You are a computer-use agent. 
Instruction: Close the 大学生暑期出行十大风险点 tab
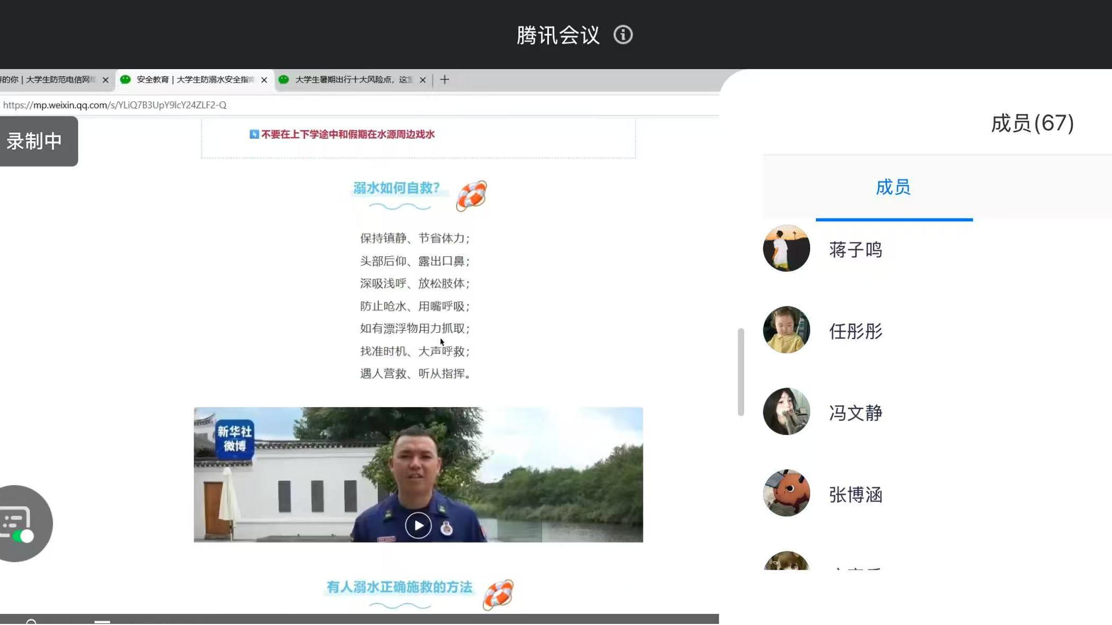click(423, 80)
